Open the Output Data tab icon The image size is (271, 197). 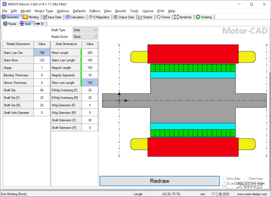coord(115,17)
